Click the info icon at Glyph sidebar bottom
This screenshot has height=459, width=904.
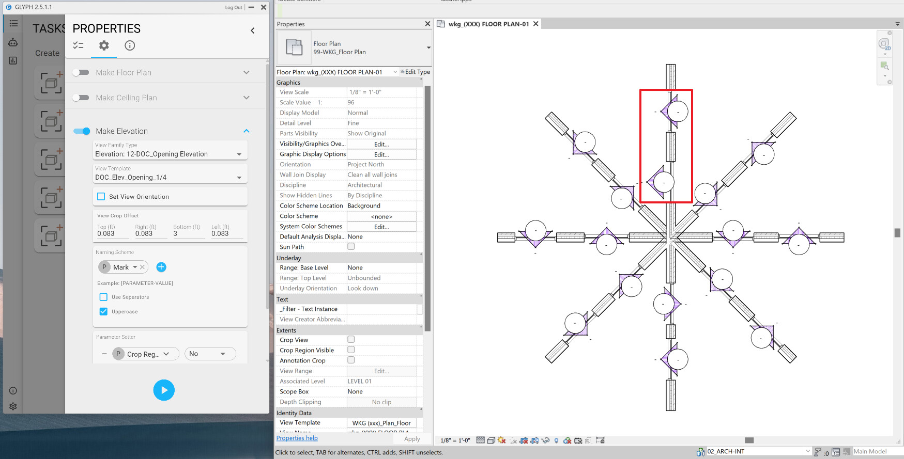pos(13,391)
